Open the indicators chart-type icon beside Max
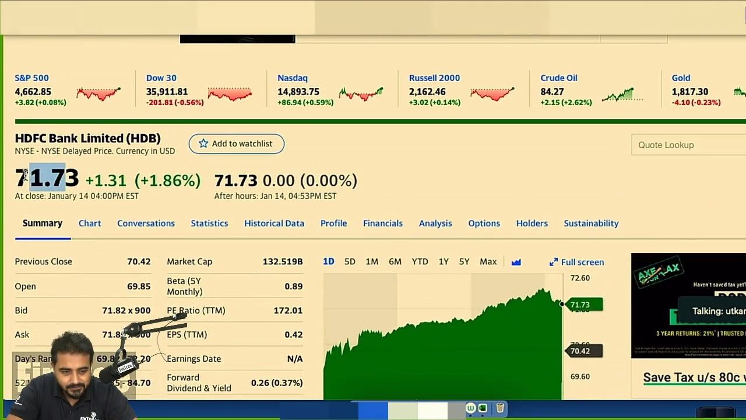 (x=516, y=262)
